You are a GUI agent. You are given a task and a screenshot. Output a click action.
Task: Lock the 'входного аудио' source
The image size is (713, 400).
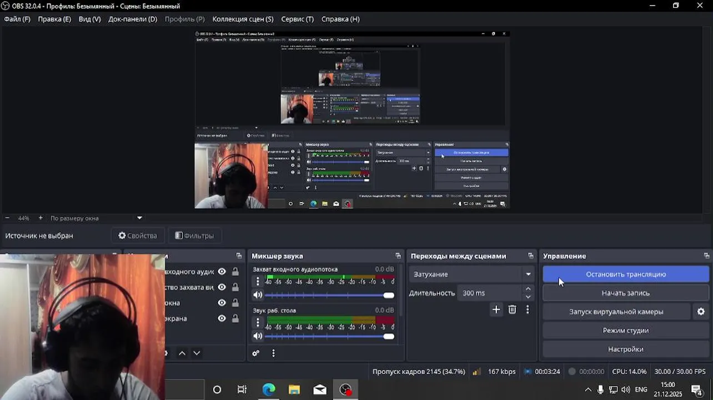pyautogui.click(x=235, y=272)
